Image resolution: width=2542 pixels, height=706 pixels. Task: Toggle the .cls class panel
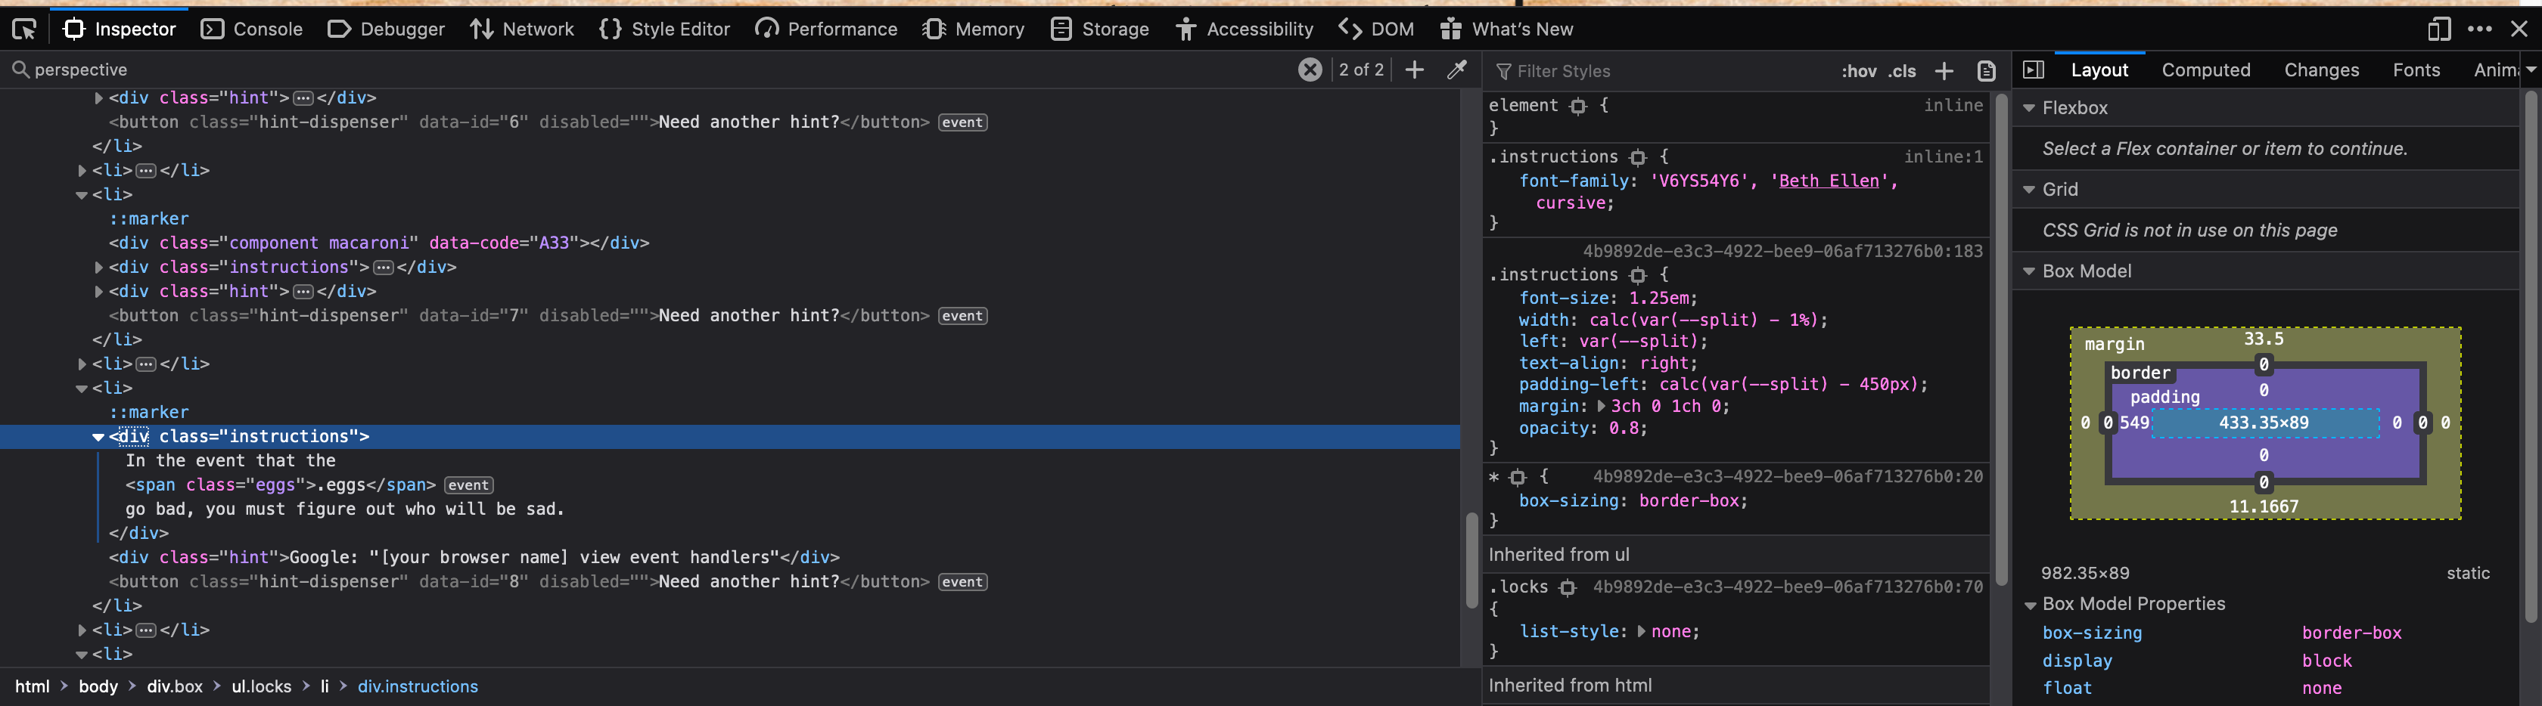tap(1901, 71)
